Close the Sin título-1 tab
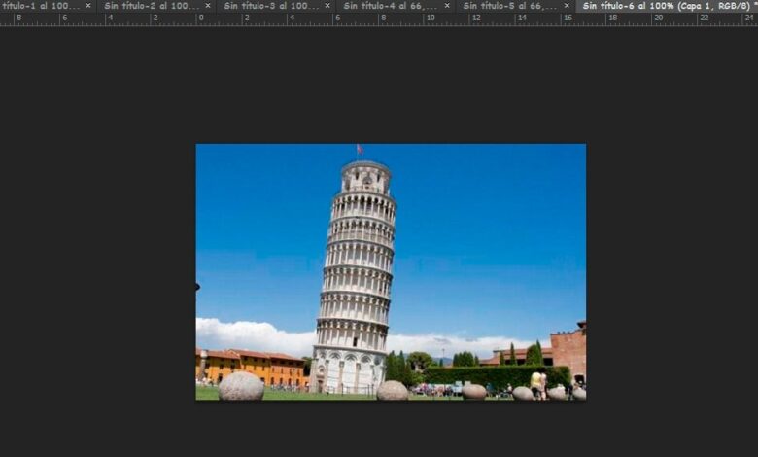The height and width of the screenshot is (457, 758). point(88,6)
